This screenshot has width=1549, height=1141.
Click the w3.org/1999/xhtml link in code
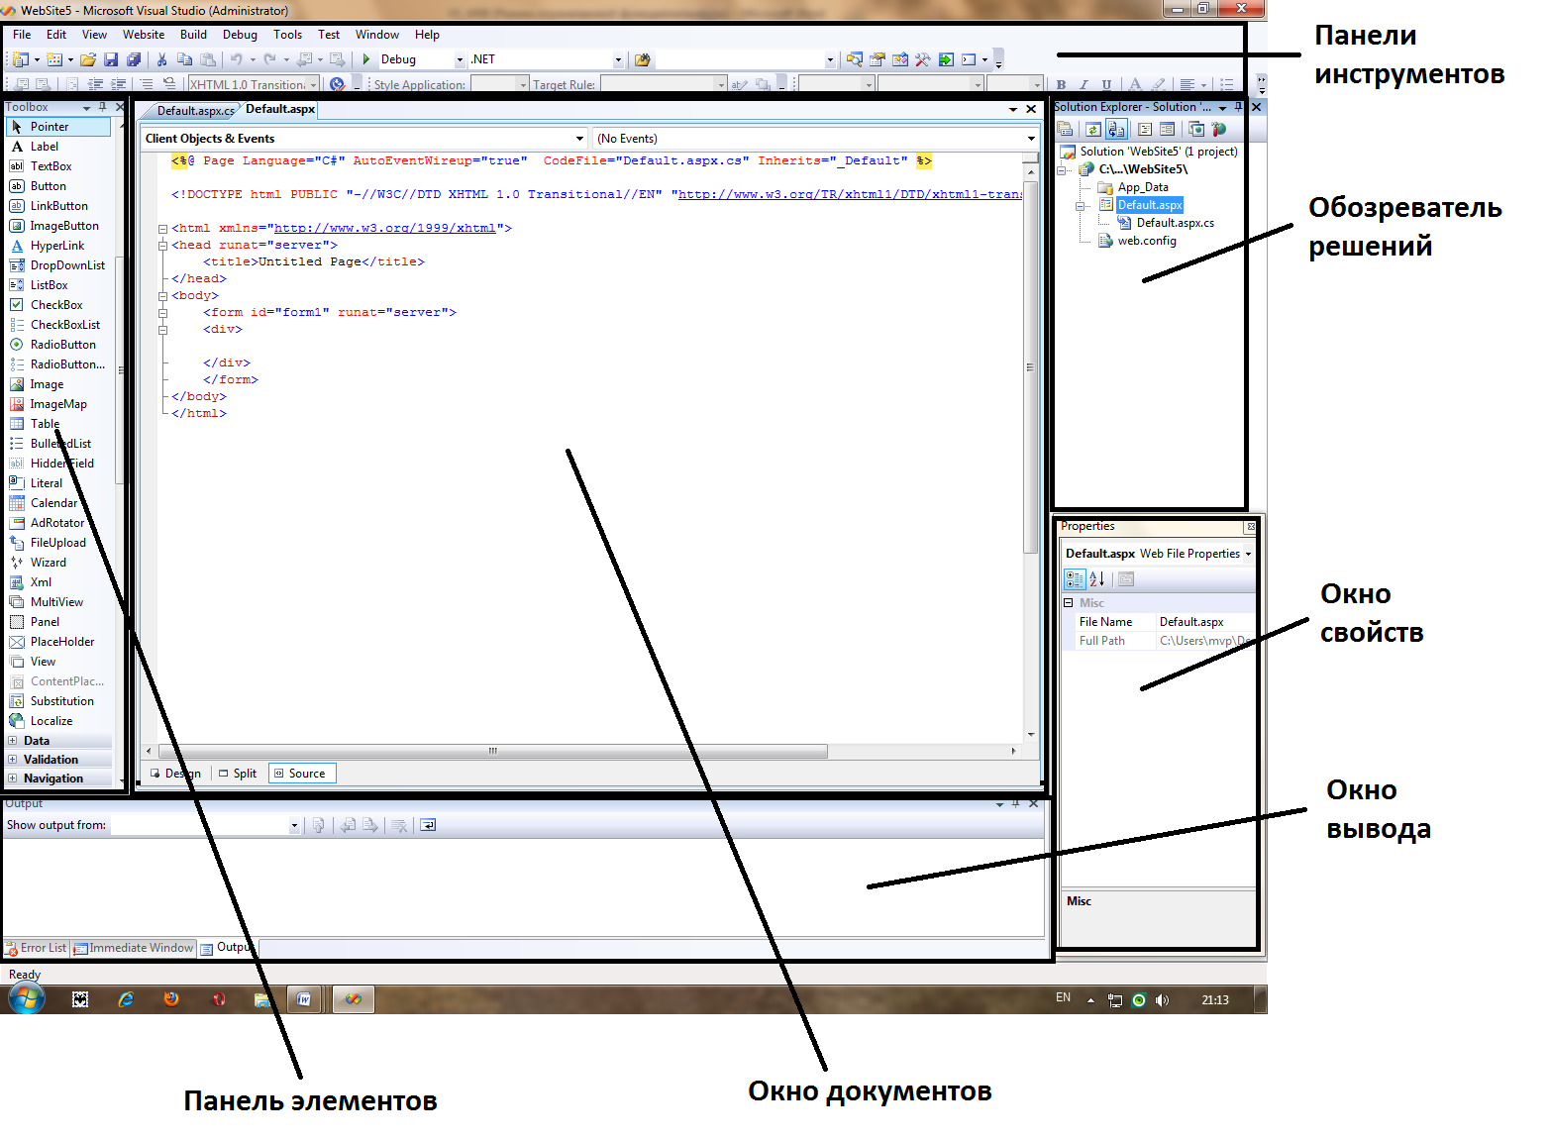(384, 228)
